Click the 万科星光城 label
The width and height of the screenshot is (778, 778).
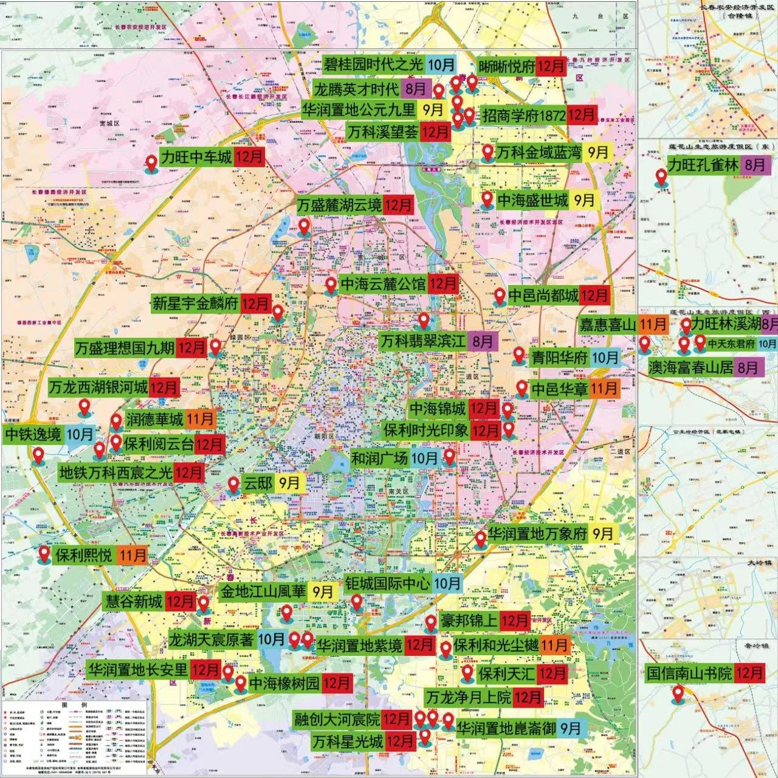[348, 741]
